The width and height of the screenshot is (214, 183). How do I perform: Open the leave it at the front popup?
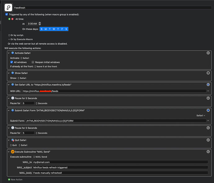tap(46, 66)
